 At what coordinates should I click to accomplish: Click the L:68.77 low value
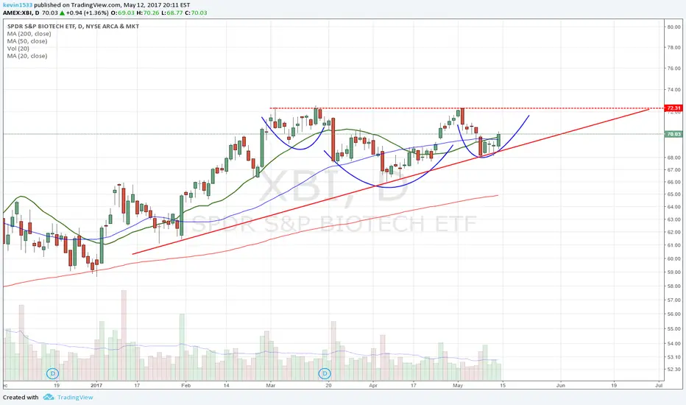[172, 13]
